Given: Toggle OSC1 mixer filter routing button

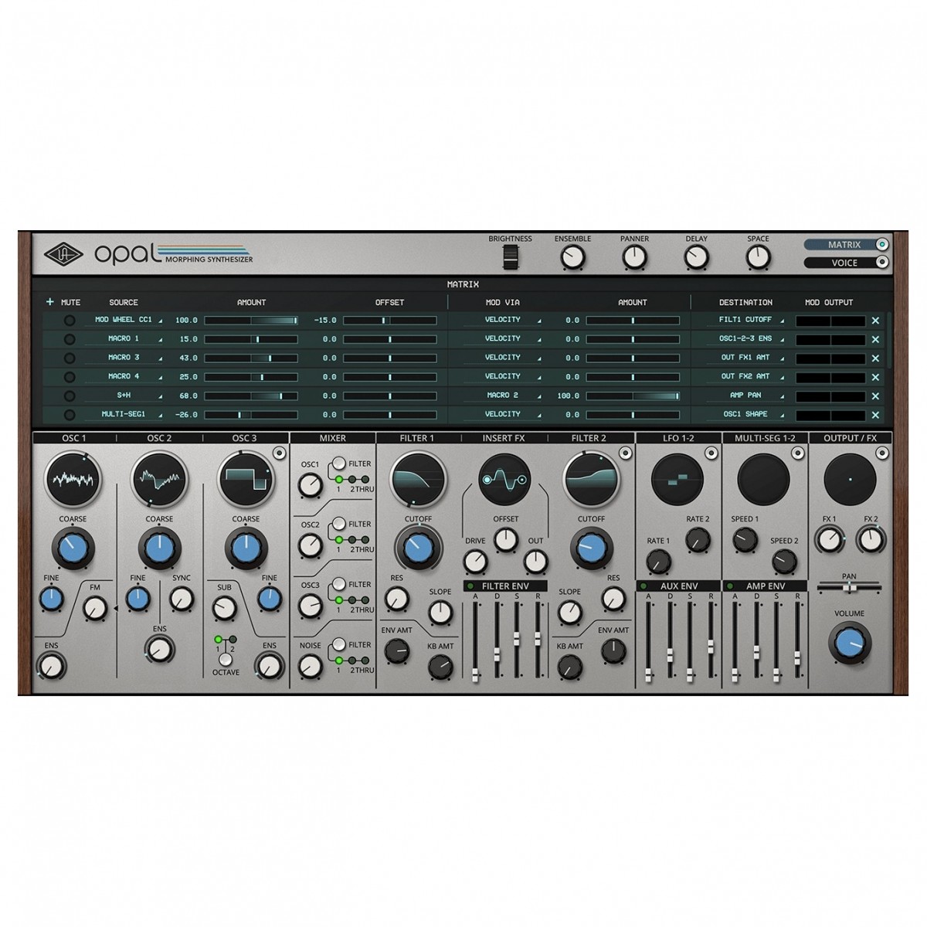Looking at the screenshot, I should tap(338, 463).
